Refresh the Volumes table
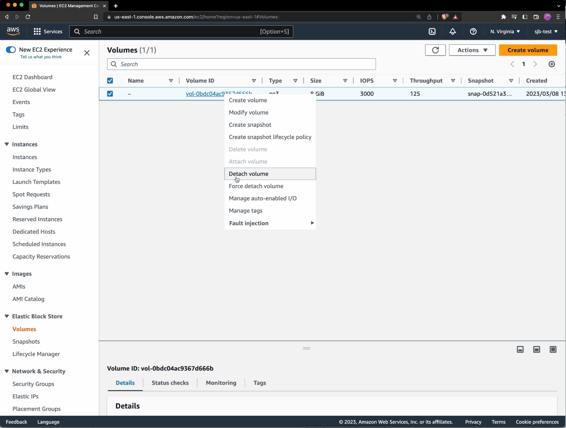This screenshot has height=428, width=566. point(435,50)
